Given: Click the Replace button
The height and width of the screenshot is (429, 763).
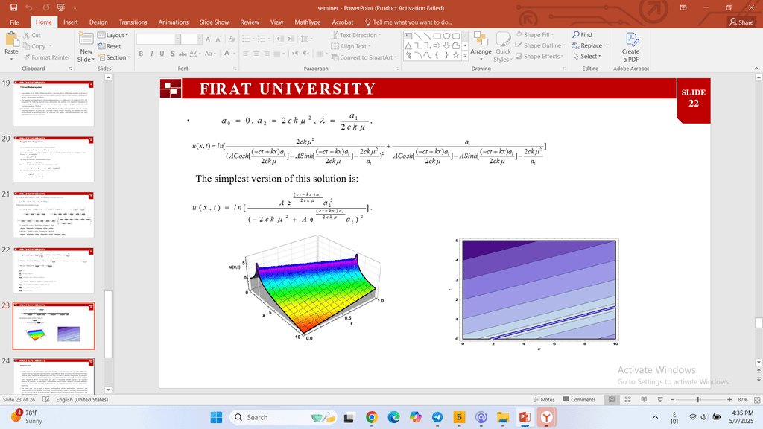Looking at the screenshot, I should (590, 45).
